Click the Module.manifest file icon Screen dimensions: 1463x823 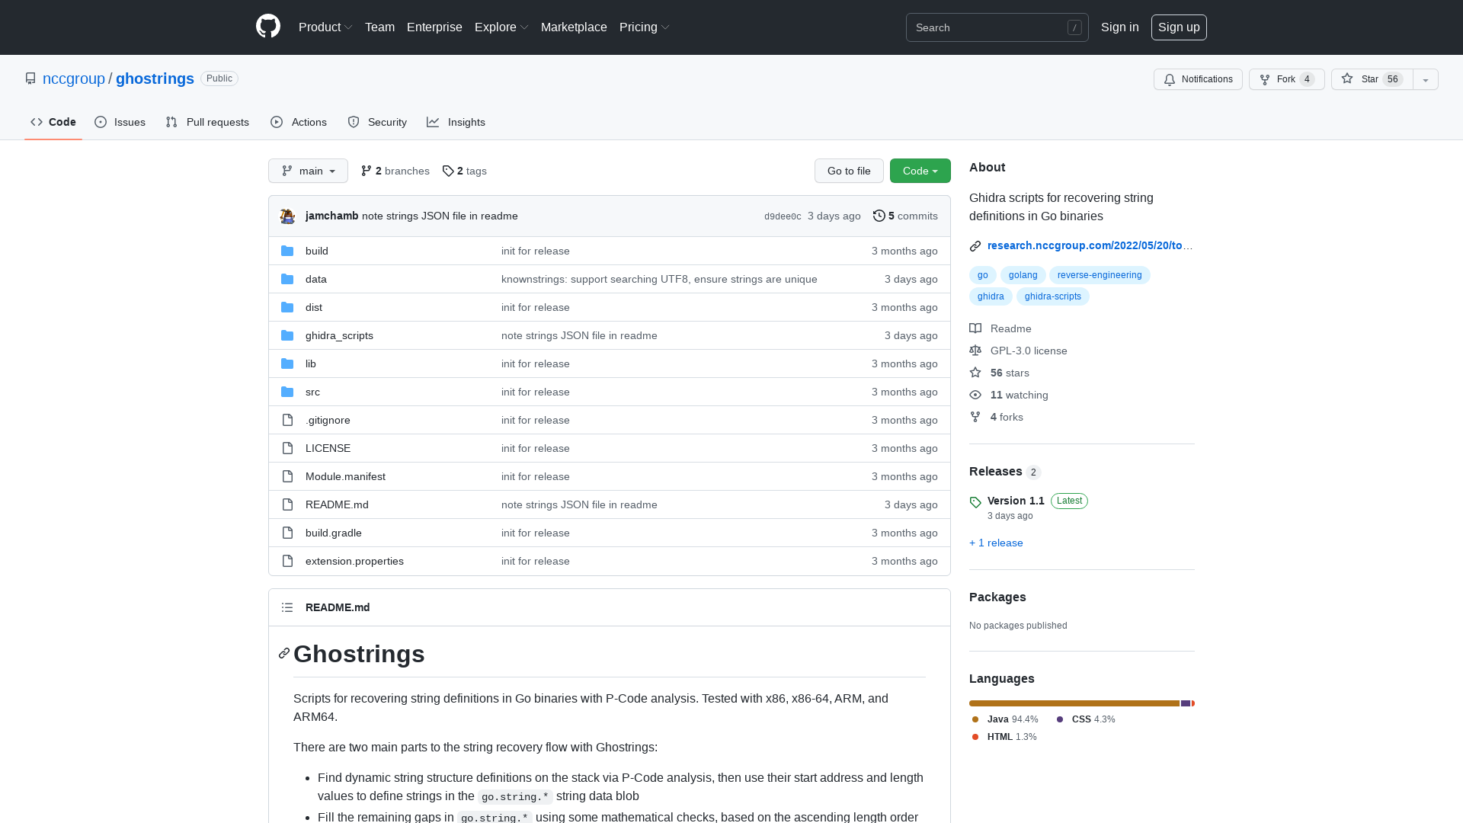pos(287,476)
